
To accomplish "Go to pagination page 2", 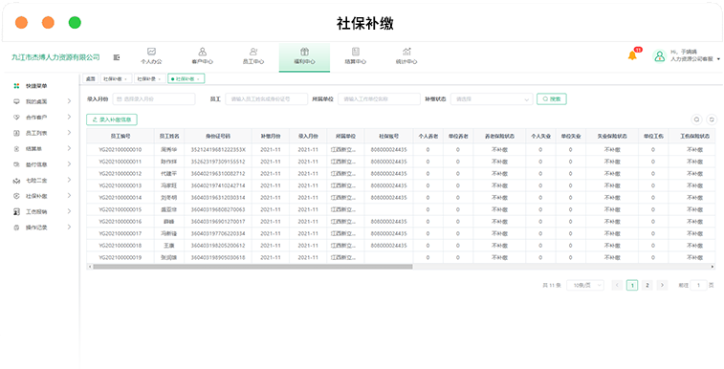I will (647, 286).
